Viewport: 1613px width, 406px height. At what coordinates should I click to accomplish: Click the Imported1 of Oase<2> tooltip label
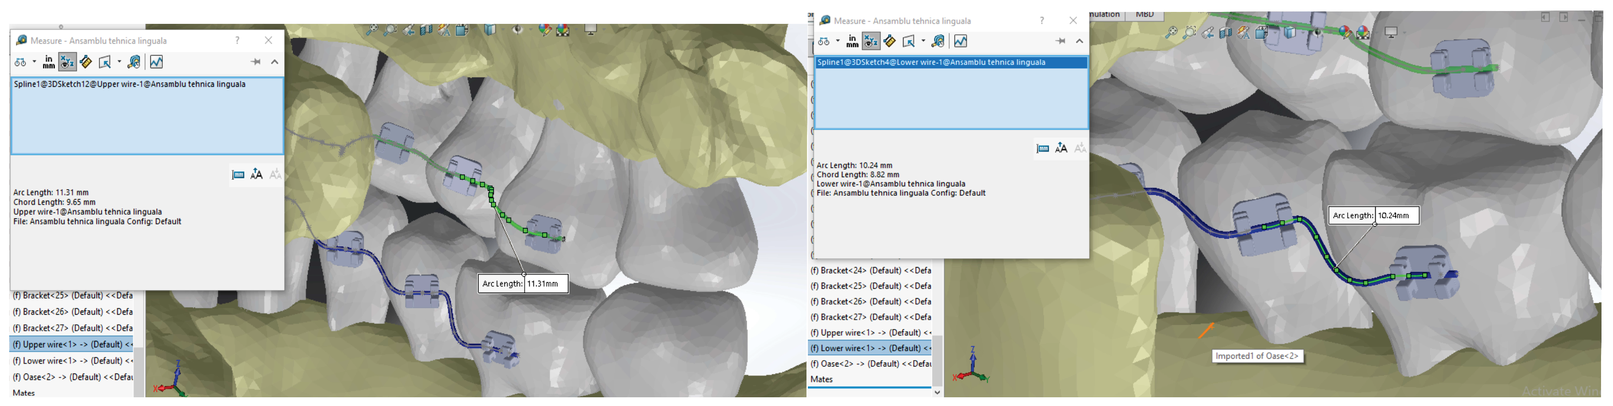tap(1257, 356)
